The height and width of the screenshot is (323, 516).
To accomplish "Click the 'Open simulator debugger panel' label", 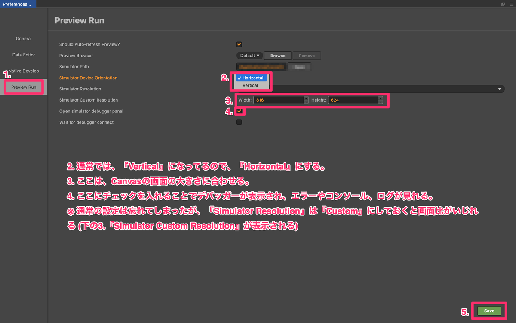I will coord(91,111).
